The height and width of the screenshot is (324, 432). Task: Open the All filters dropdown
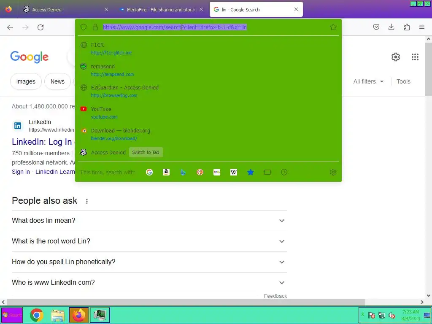click(x=368, y=81)
